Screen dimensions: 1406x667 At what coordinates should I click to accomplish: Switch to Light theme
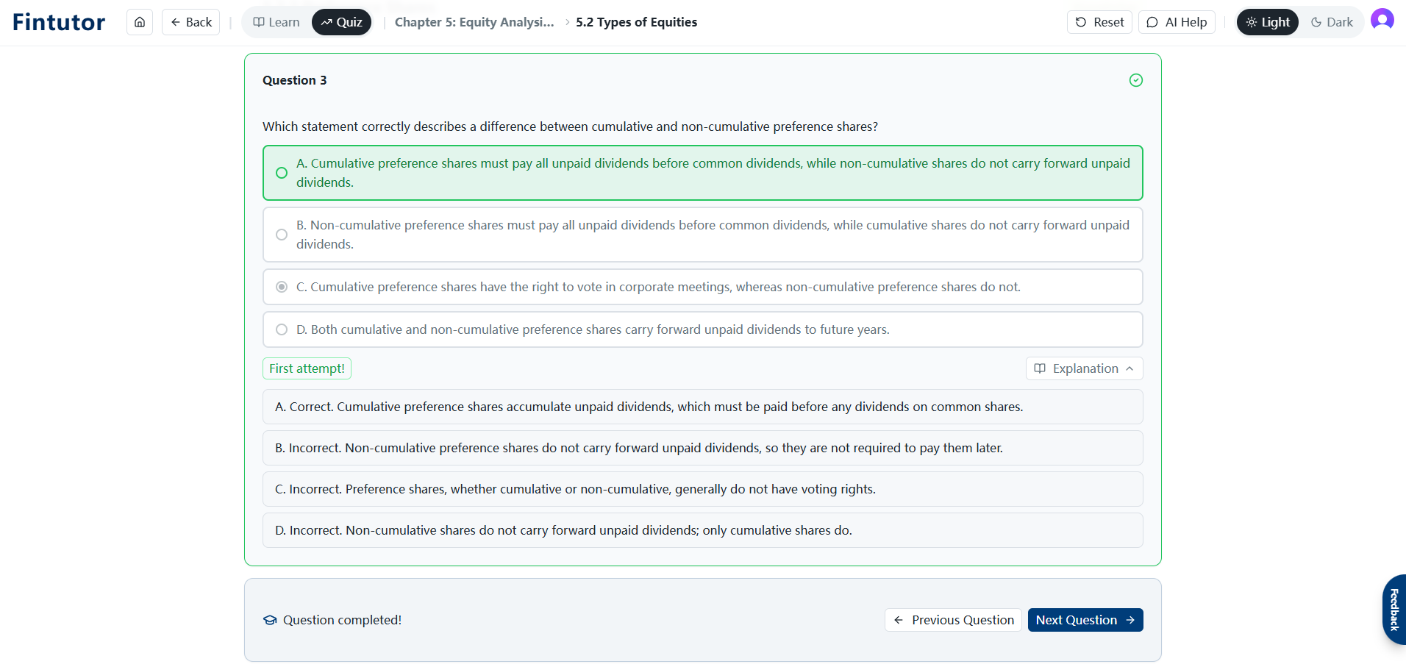[1268, 22]
